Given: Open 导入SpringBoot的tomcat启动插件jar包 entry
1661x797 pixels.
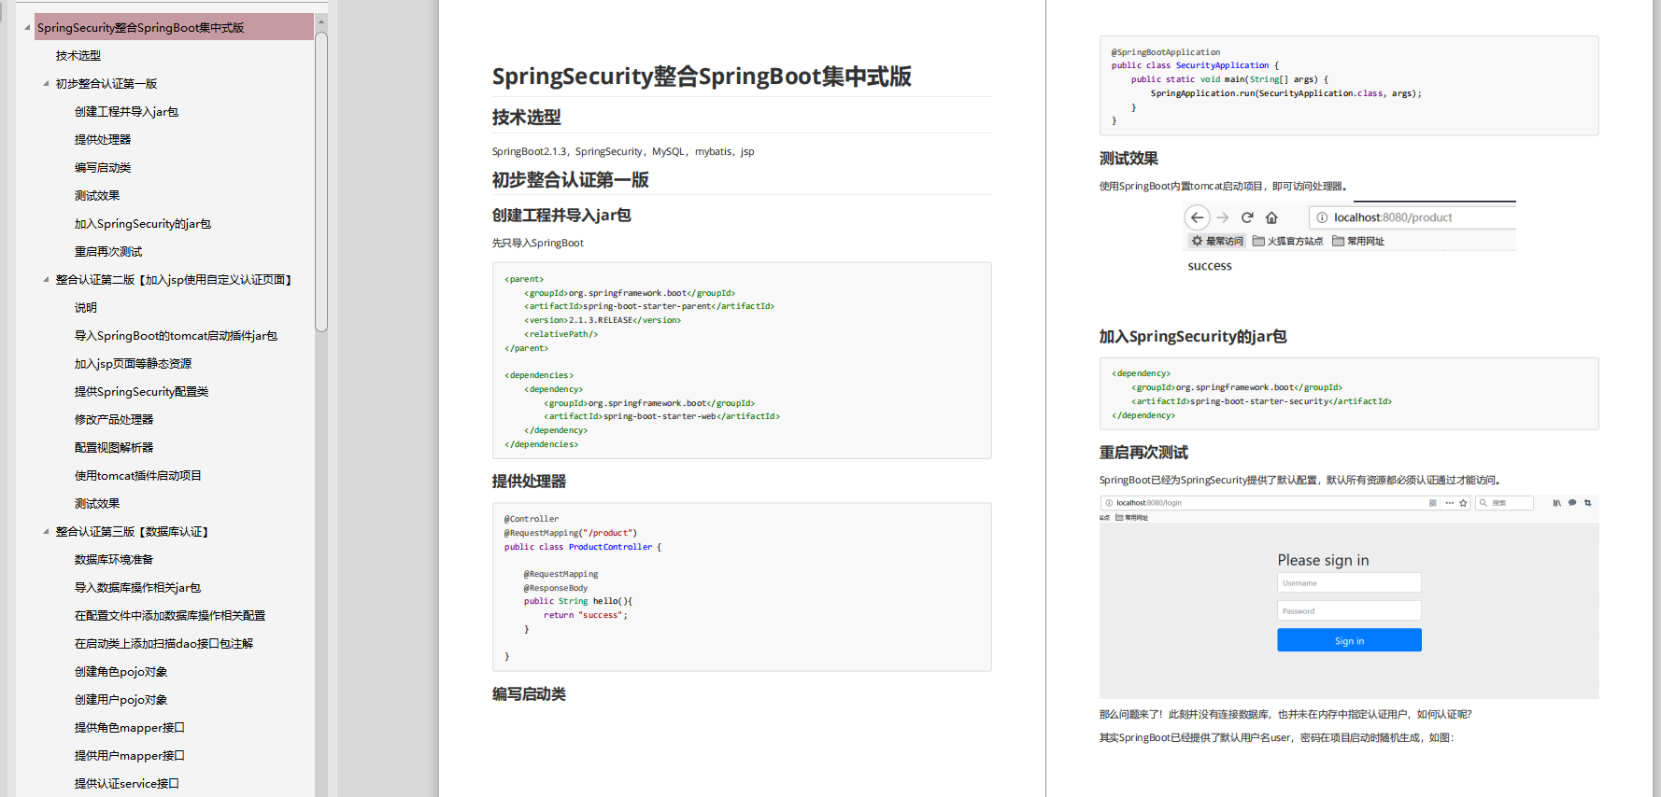Looking at the screenshot, I should tap(176, 336).
